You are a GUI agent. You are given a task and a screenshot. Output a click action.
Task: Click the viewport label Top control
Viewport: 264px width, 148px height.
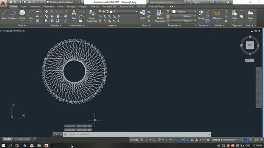(6, 31)
